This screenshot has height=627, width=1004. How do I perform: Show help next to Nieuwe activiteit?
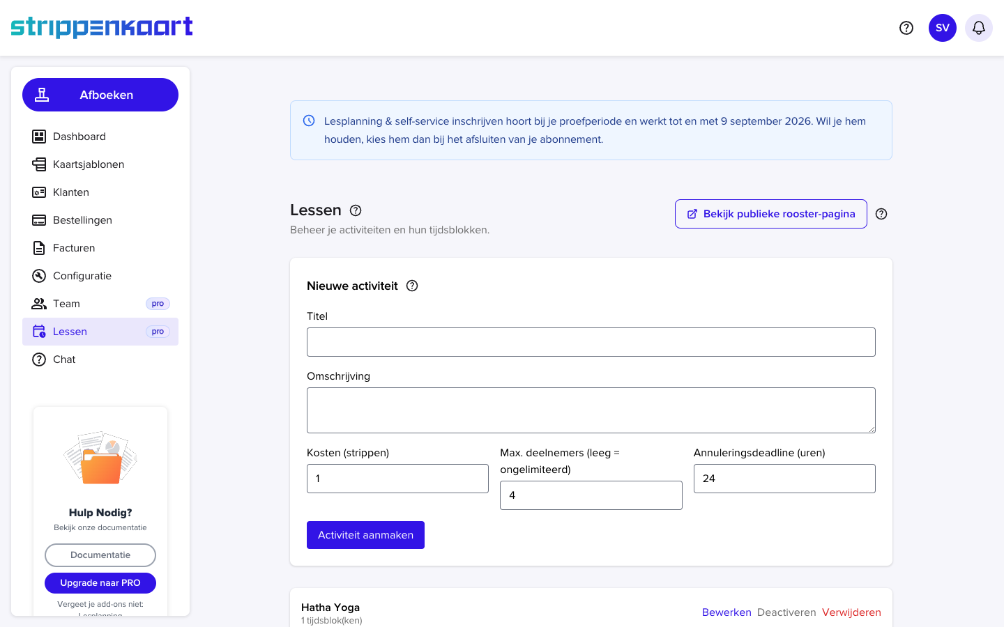coord(412,286)
